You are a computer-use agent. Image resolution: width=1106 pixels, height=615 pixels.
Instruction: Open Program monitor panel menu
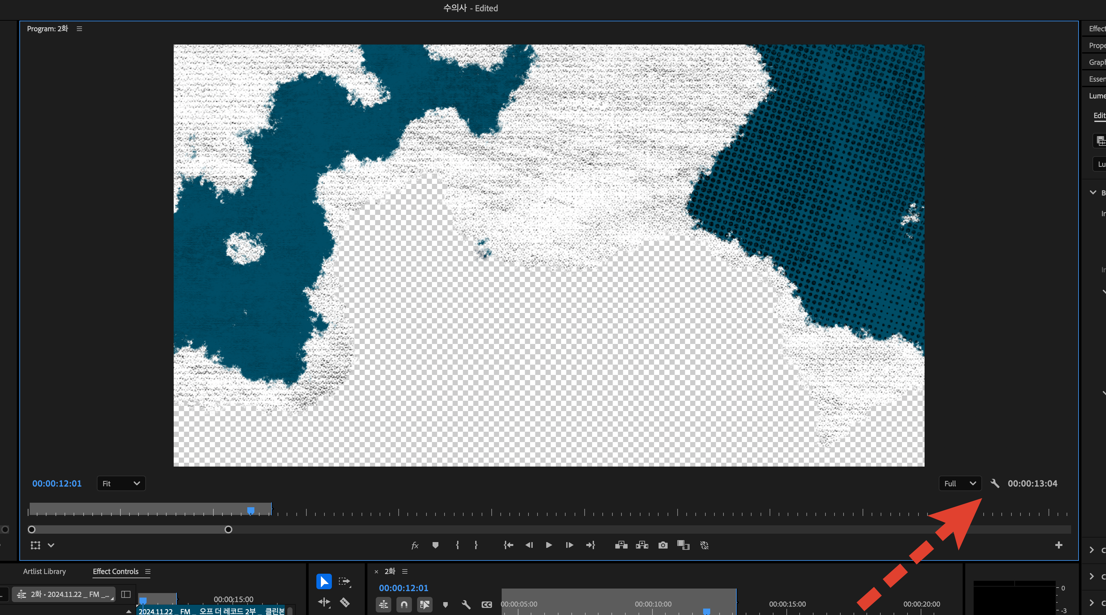[79, 29]
